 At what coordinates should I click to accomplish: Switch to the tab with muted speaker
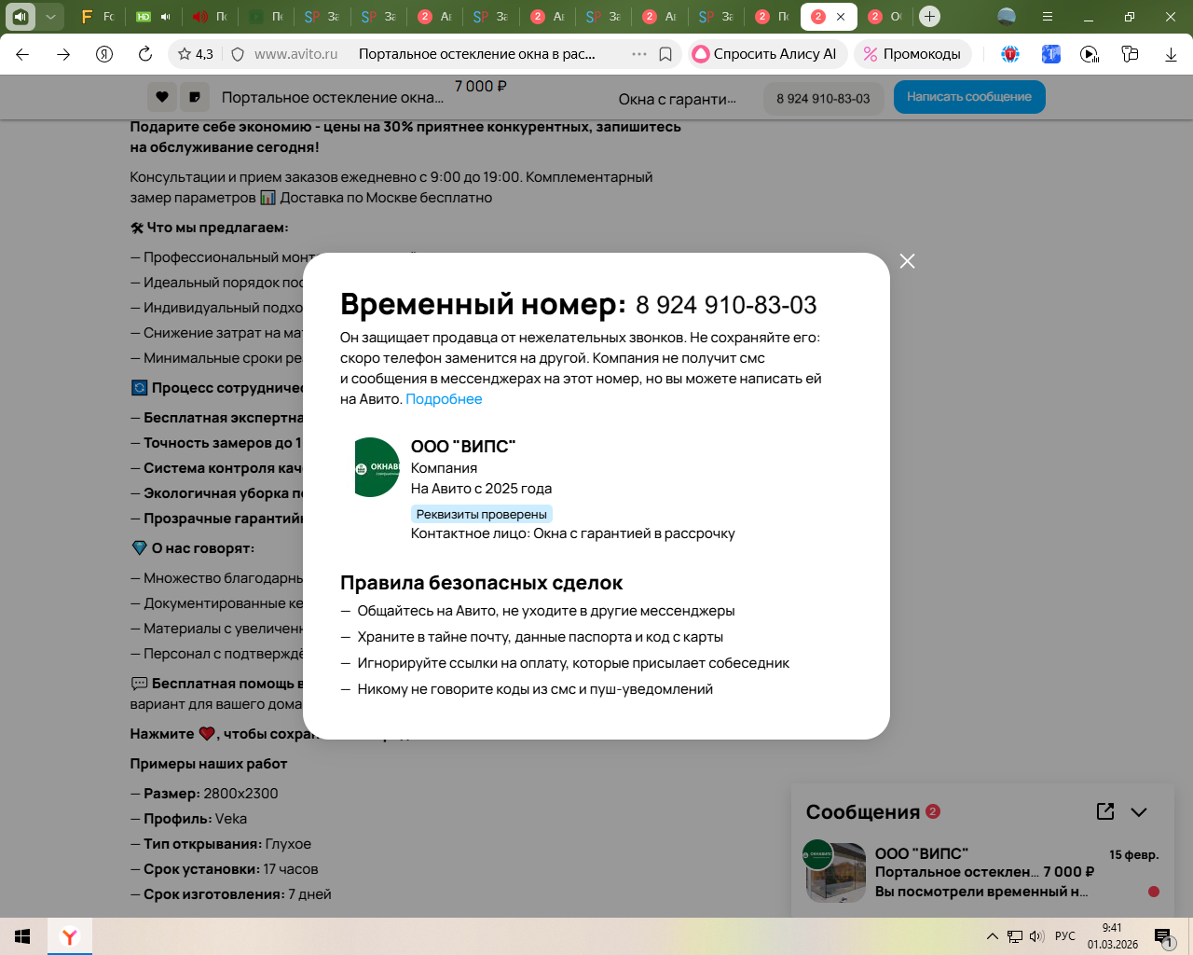[210, 16]
